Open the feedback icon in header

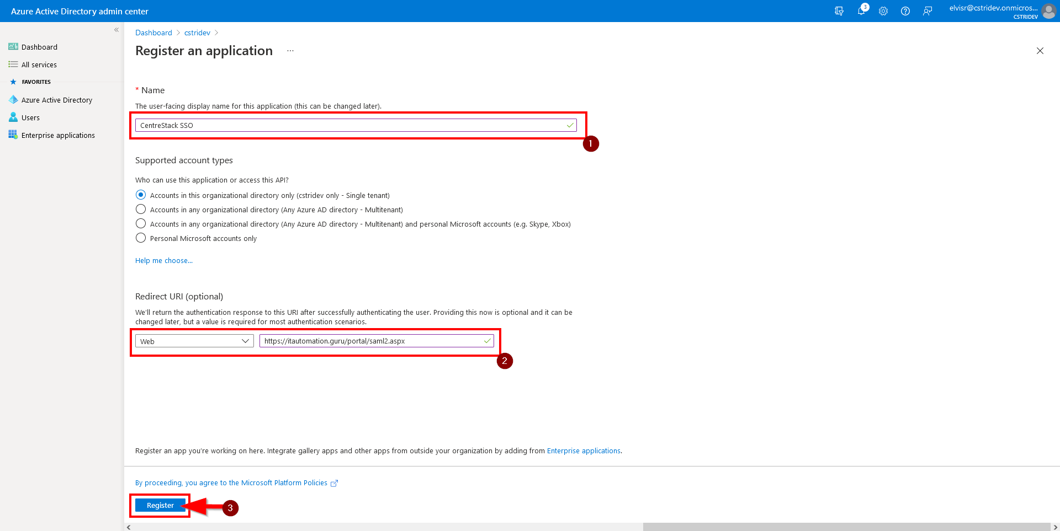coord(928,11)
